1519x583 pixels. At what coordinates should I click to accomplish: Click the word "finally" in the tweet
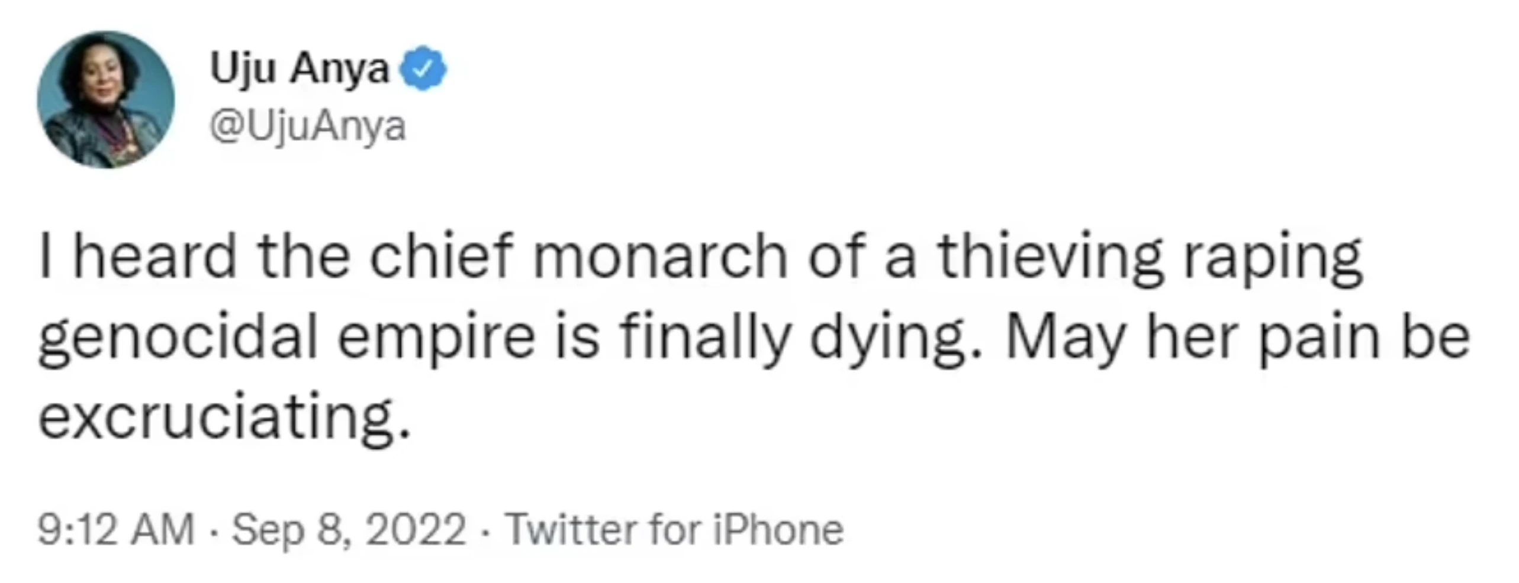[x=704, y=337]
